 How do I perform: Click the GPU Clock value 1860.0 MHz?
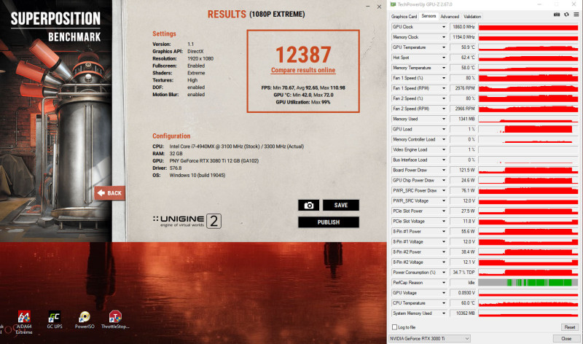point(463,27)
